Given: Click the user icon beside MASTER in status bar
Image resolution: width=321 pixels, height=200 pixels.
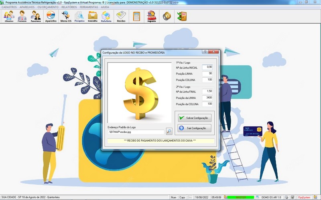Looking at the screenshot, I should click(x=226, y=197).
